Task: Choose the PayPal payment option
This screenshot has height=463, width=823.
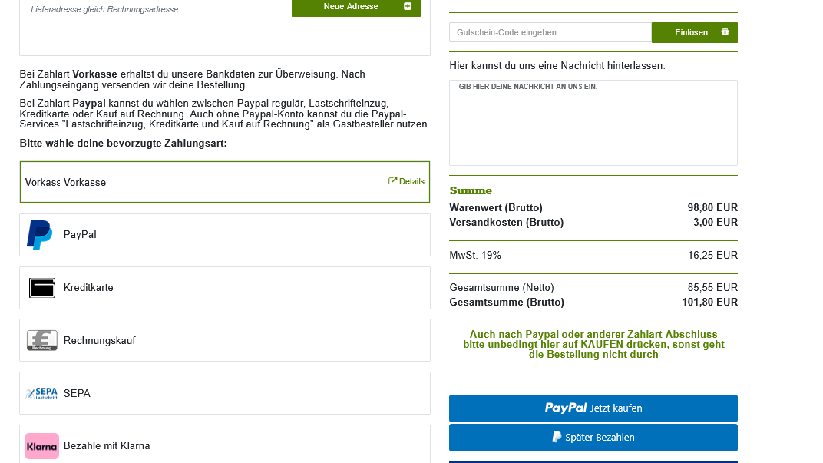Action: 225,235
